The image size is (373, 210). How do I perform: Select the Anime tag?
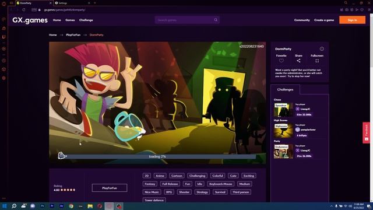(x=160, y=176)
